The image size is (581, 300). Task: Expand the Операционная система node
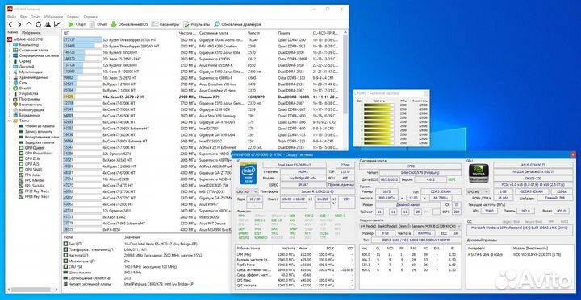tap(10, 55)
